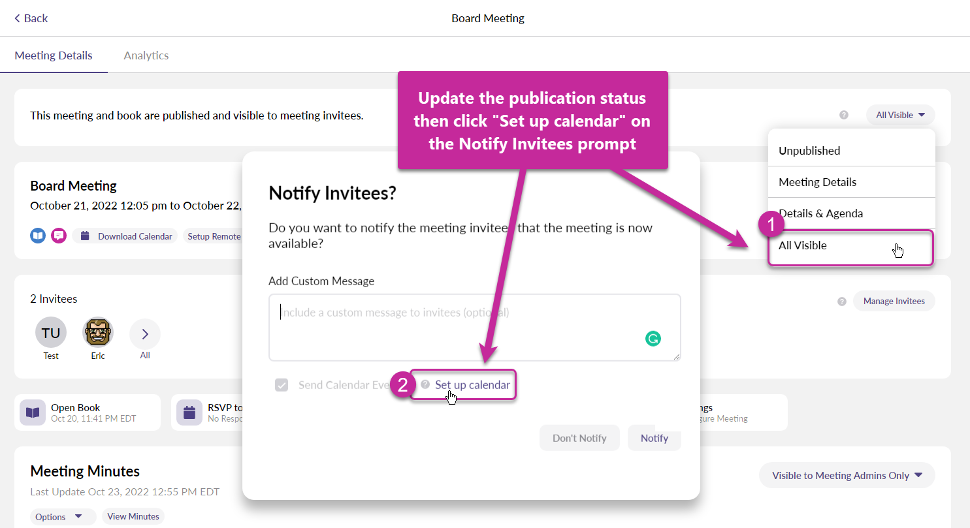This screenshot has width=970, height=528.
Task: Switch to the Analytics tab
Action: tap(146, 55)
